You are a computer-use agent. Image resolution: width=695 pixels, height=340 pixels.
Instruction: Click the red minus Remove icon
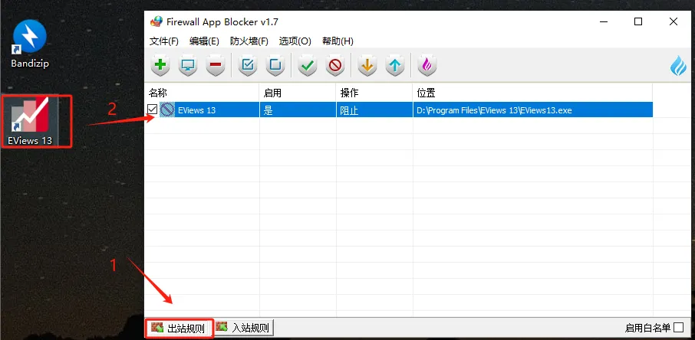[216, 66]
